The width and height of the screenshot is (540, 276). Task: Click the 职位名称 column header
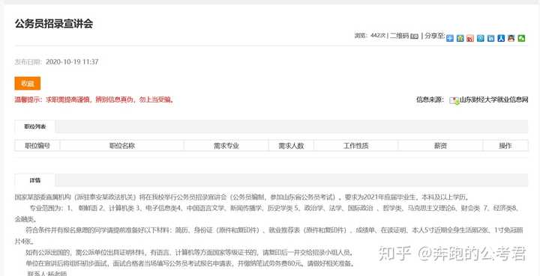point(122,146)
